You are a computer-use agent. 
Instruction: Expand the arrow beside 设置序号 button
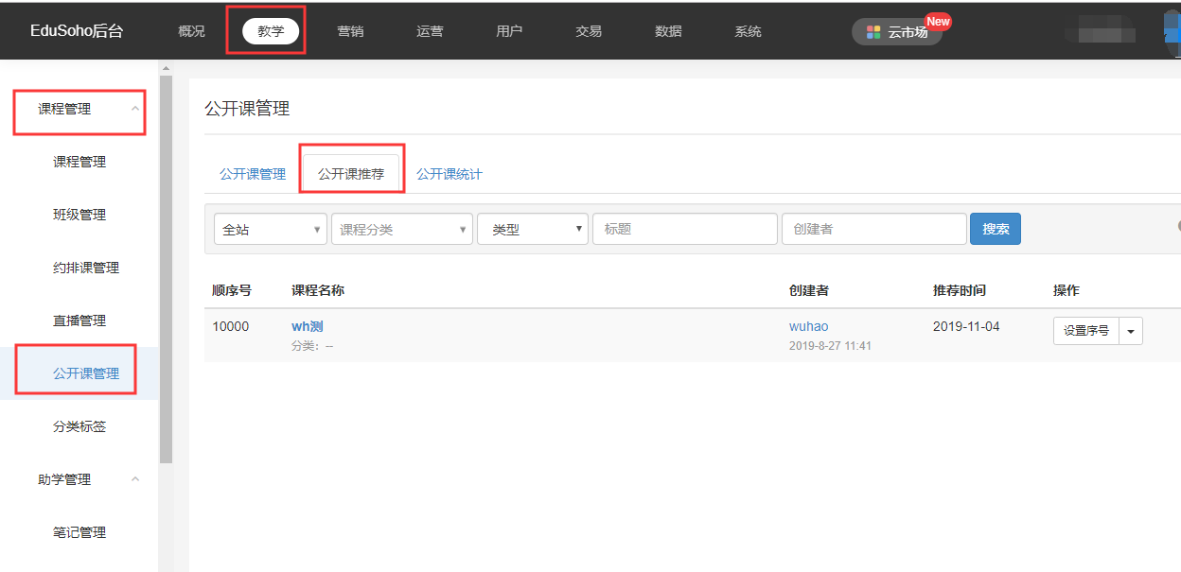(1131, 331)
